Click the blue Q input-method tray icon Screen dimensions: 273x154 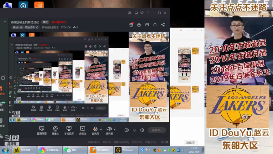(142, 150)
